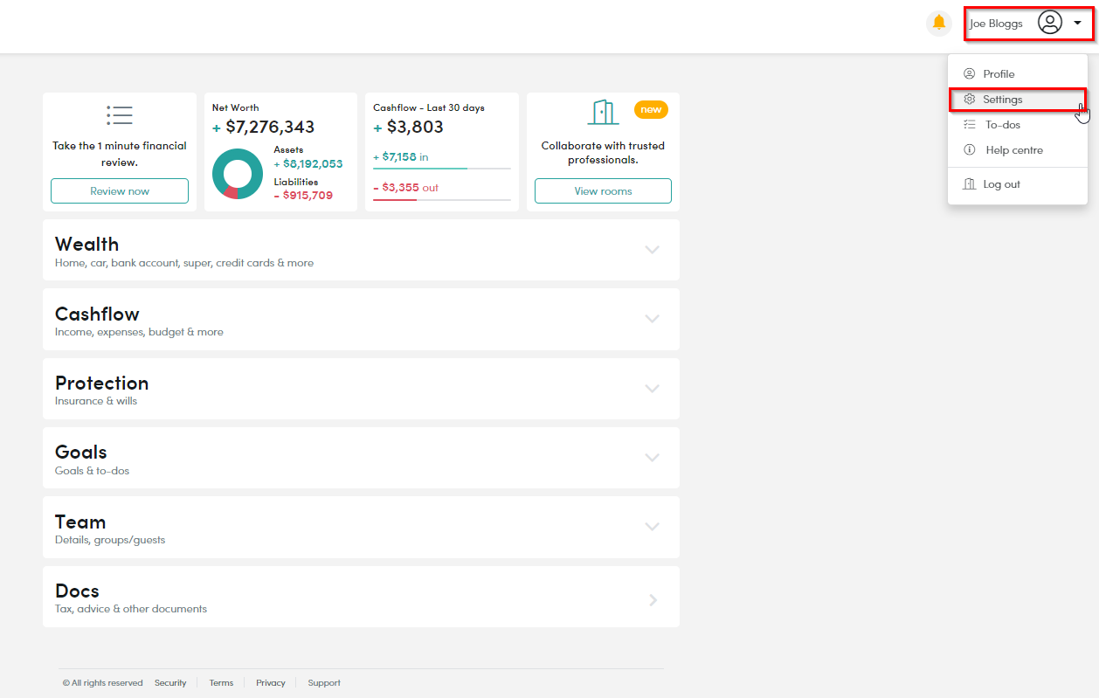This screenshot has width=1099, height=698.
Task: Expand the Goals section chevron
Action: (x=652, y=458)
